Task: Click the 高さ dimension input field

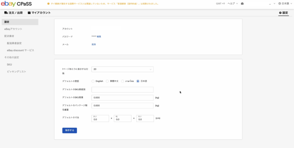Action: point(145,118)
